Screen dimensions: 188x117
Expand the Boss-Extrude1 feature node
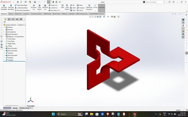pyautogui.click(x=4, y=48)
